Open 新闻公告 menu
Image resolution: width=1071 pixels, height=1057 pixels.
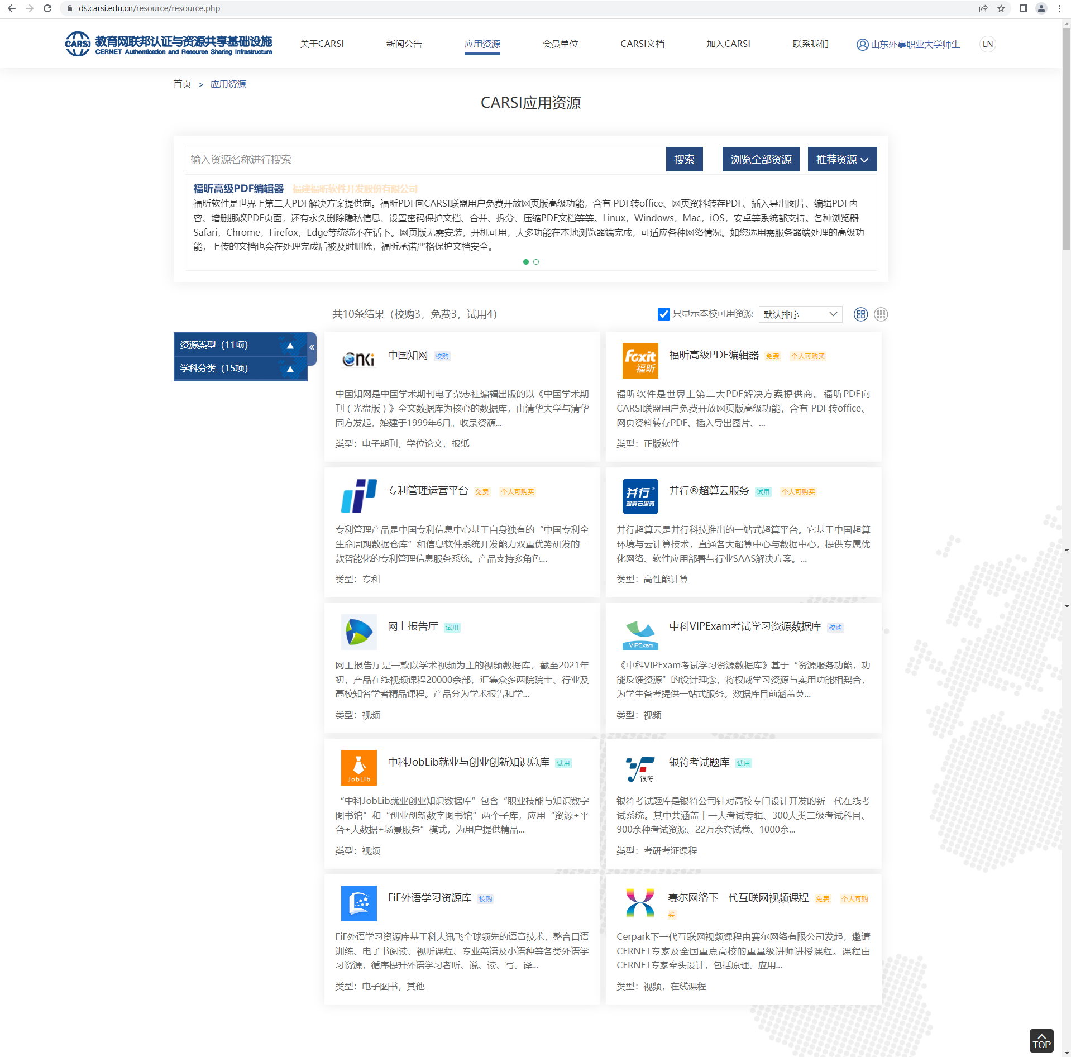(404, 44)
